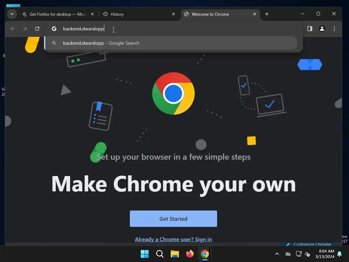Close the Get Firefox for desktop tab
Screen dimensions: 349x262
(92, 14)
